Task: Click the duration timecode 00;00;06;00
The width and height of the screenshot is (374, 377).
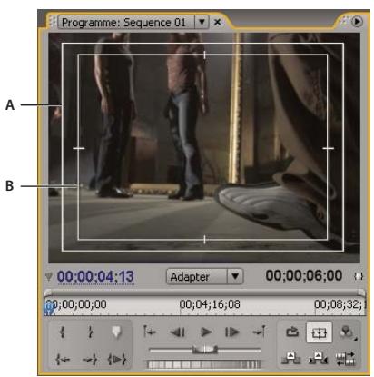Action: coord(304,276)
